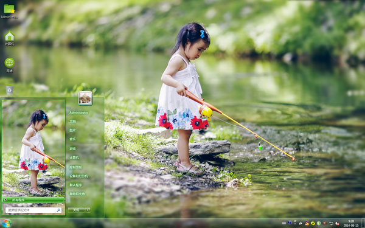Open the 计算机 desktop icon

[x=9, y=38]
